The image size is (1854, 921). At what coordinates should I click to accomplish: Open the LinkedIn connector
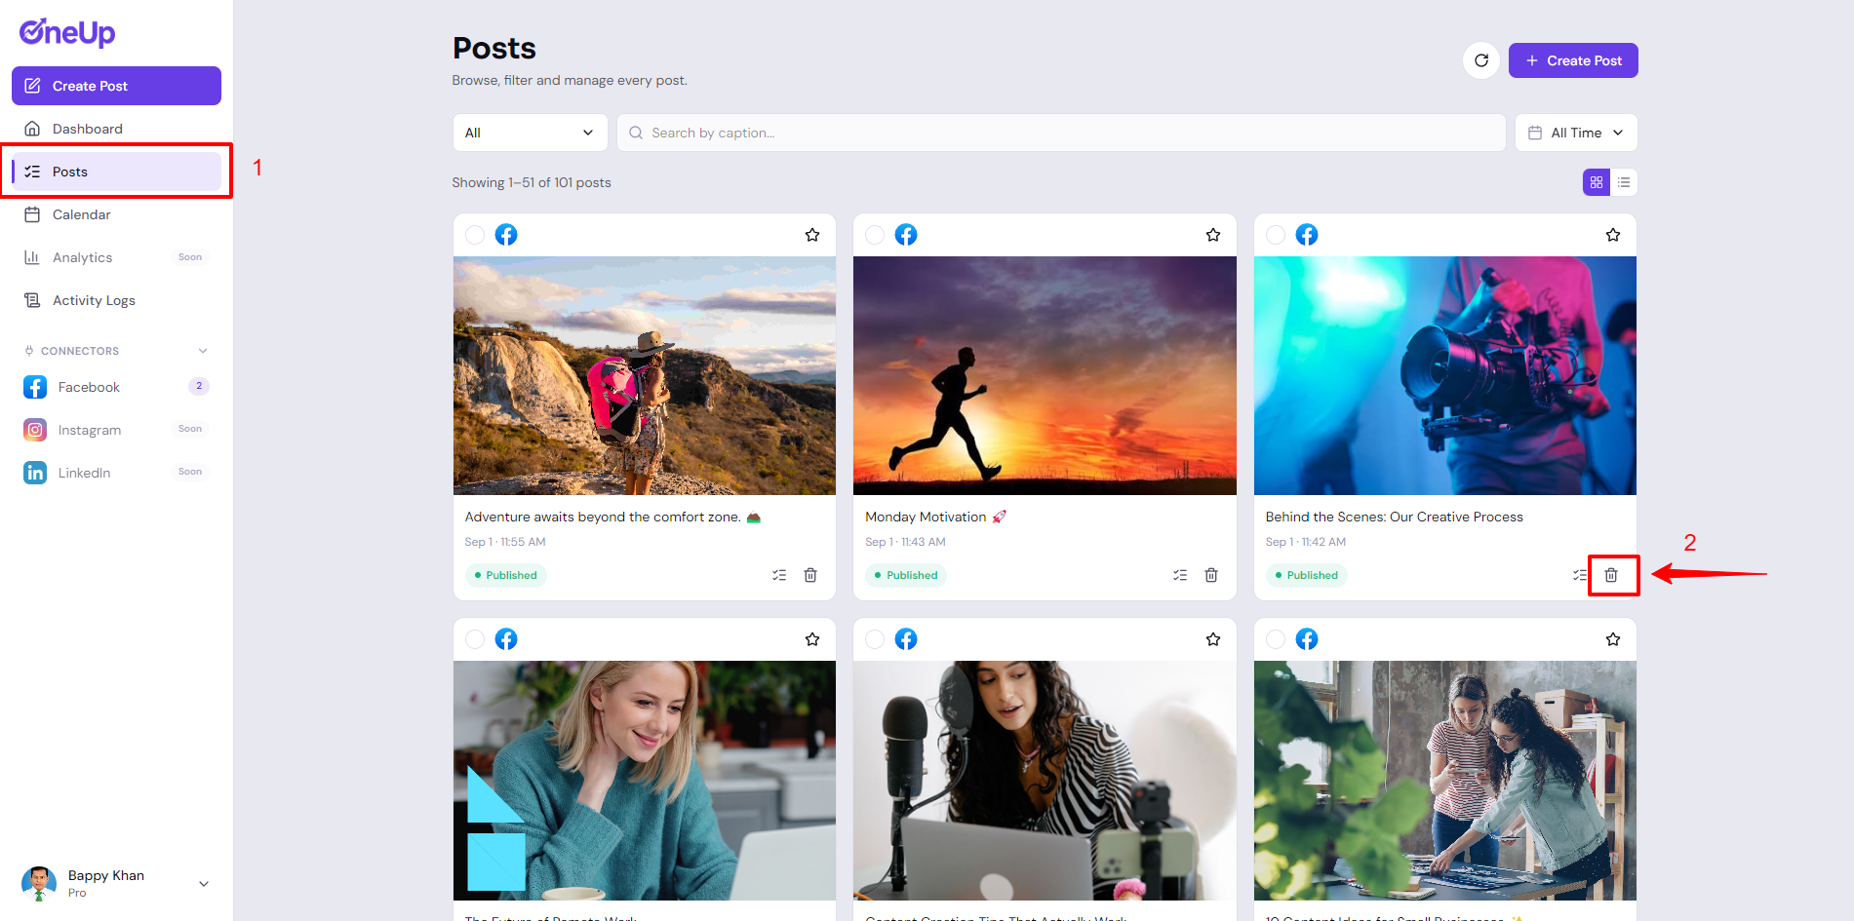[x=116, y=473]
